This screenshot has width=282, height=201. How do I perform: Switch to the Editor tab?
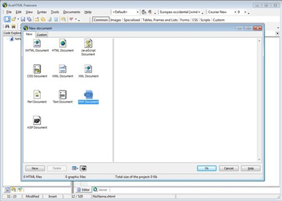pyautogui.click(x=83, y=190)
